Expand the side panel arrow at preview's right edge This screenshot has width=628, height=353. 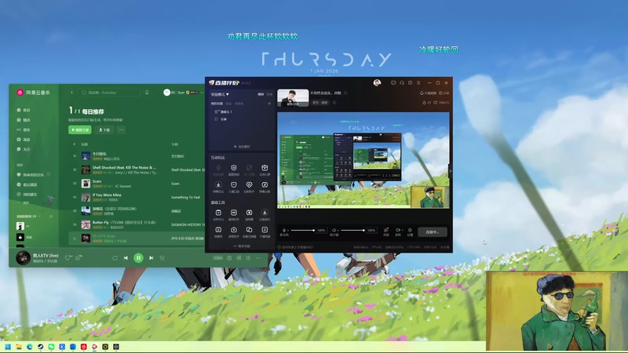point(450,171)
